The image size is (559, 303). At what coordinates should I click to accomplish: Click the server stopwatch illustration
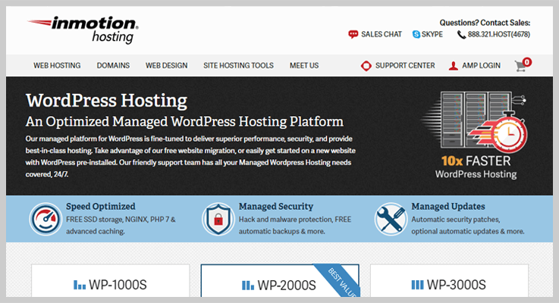coord(475,122)
